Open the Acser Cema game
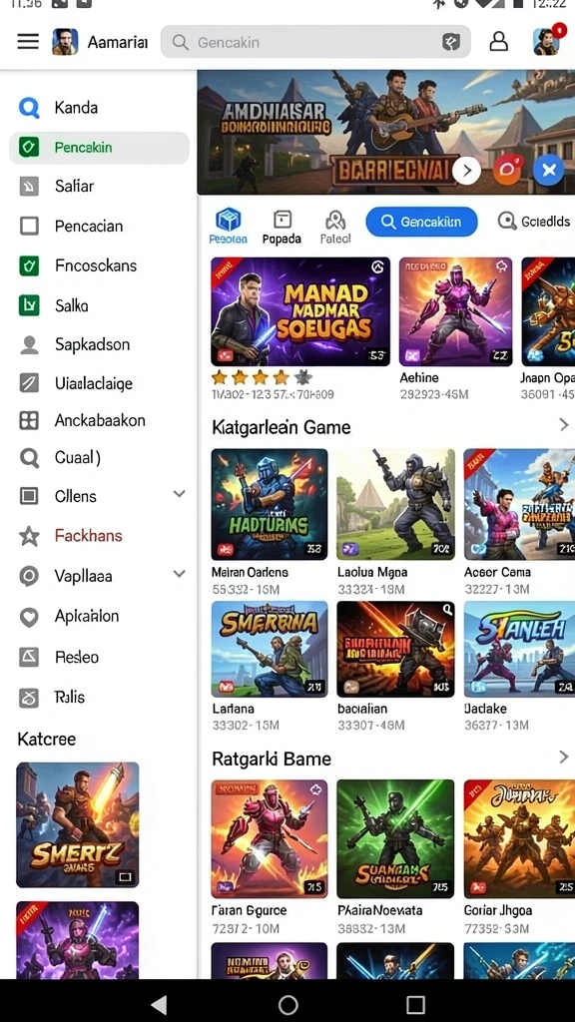The height and width of the screenshot is (1022, 575). pyautogui.click(x=519, y=504)
